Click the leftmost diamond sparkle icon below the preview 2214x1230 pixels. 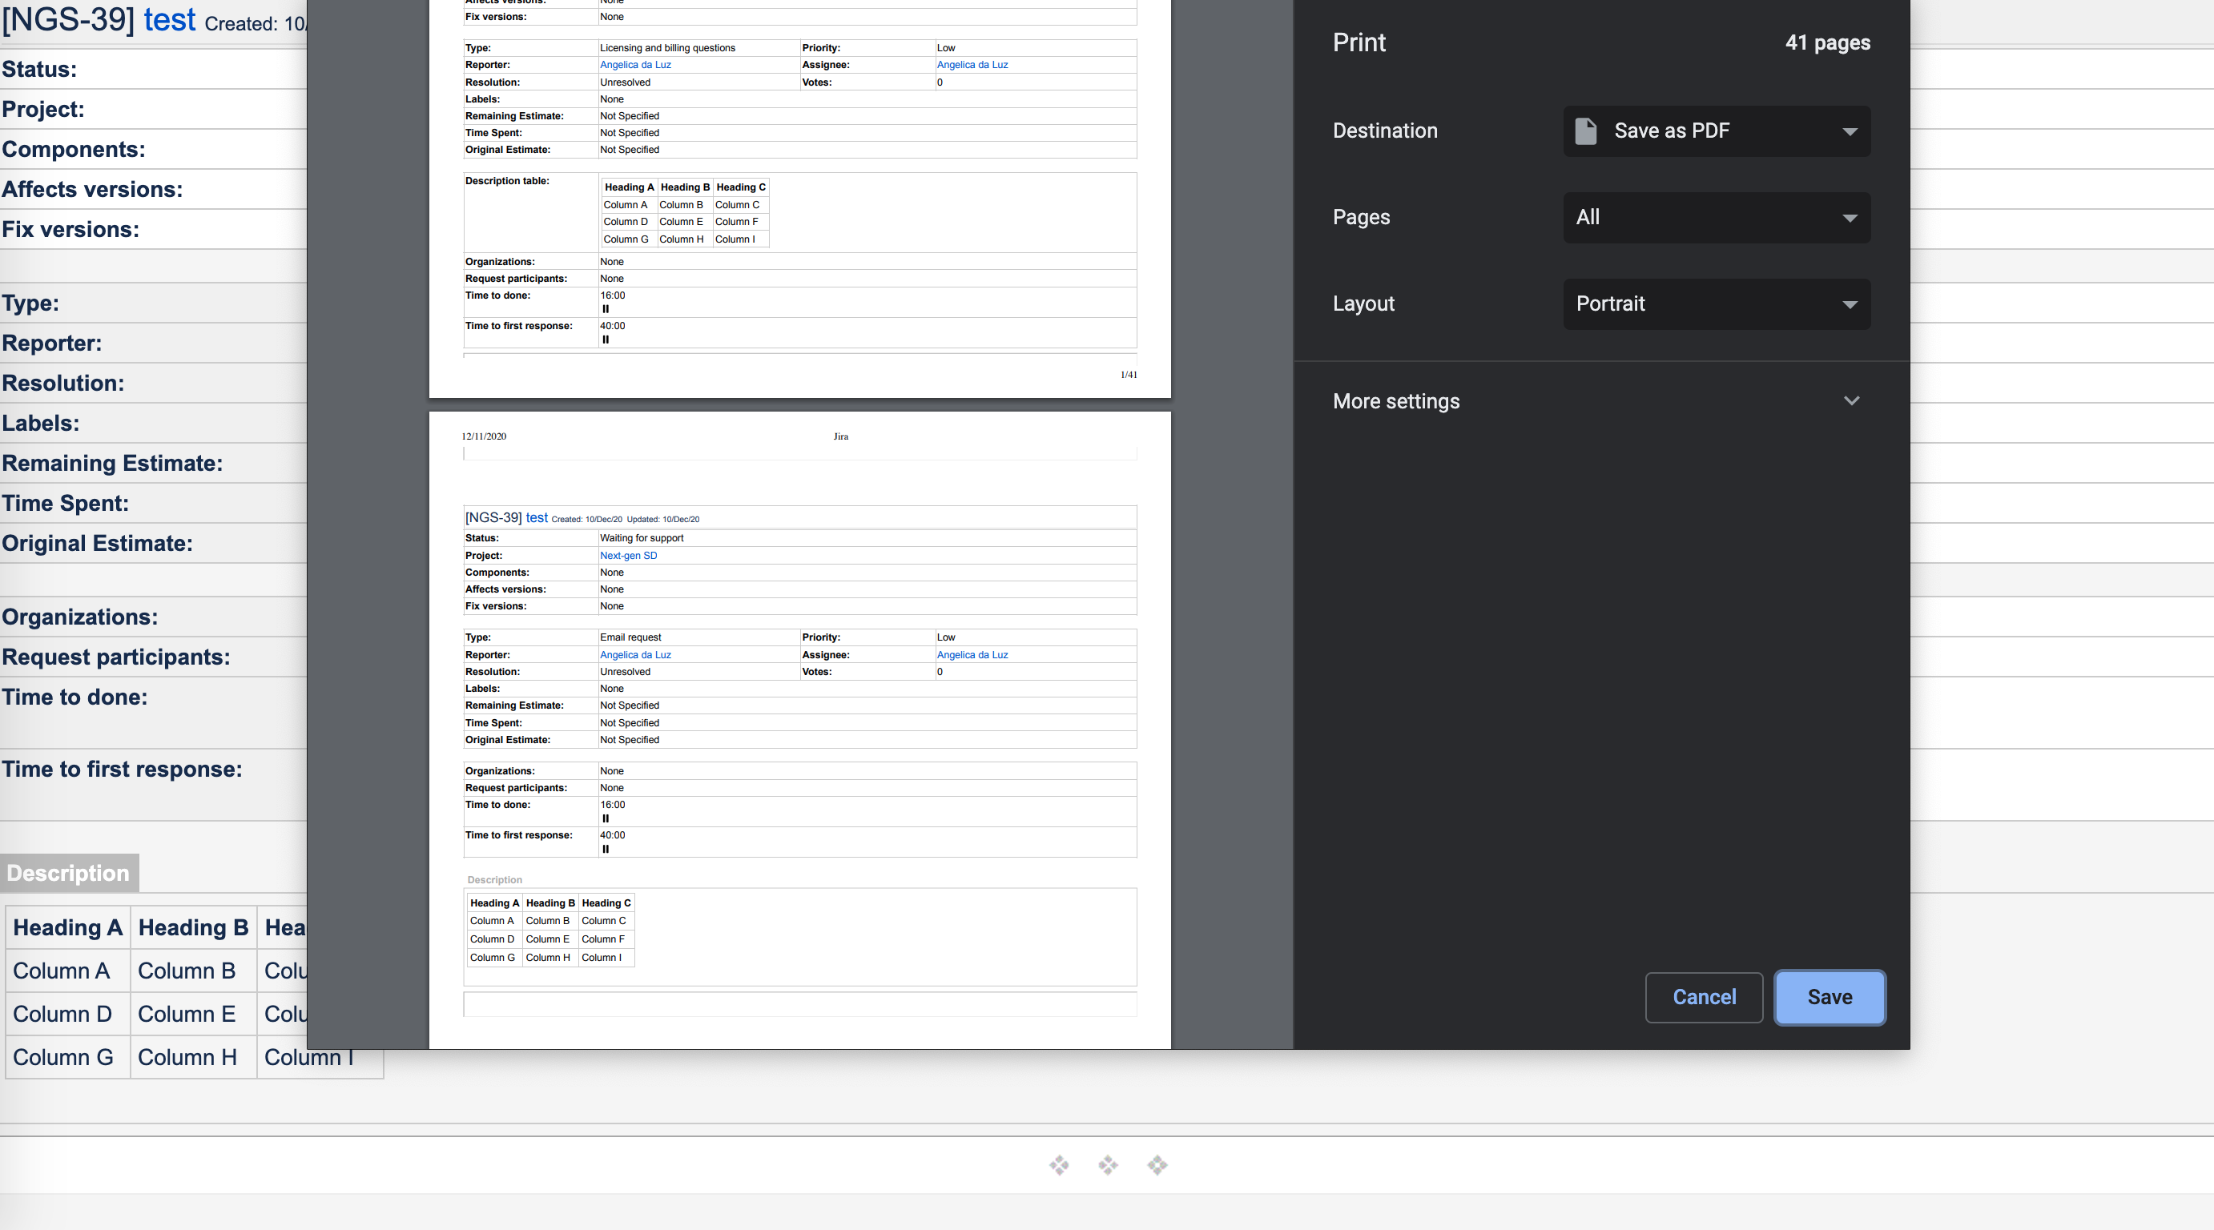pyautogui.click(x=1058, y=1166)
